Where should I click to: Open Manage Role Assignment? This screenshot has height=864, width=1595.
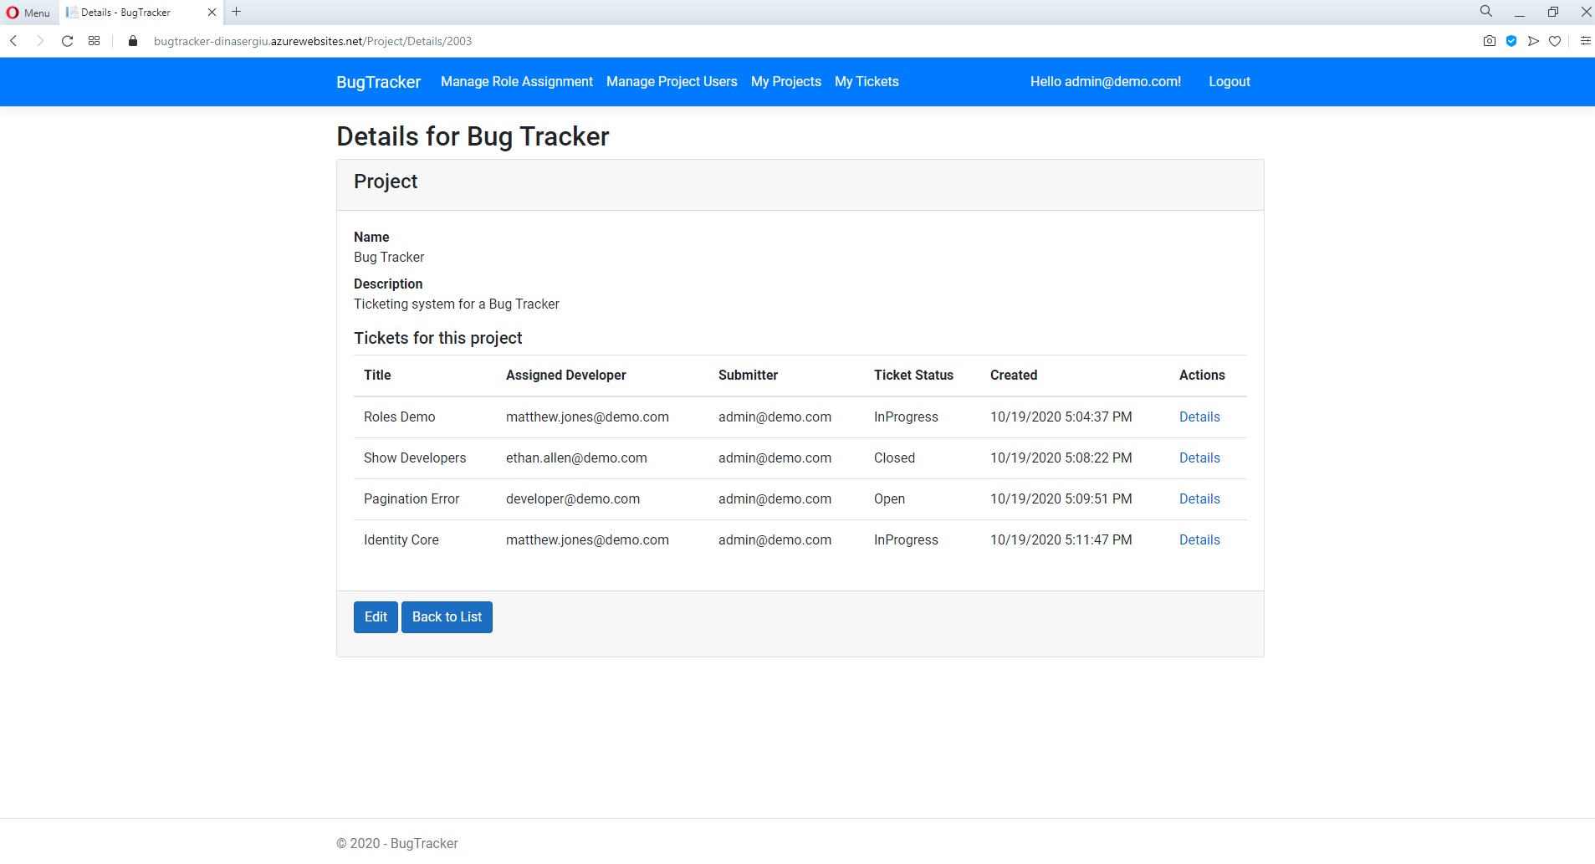click(516, 81)
